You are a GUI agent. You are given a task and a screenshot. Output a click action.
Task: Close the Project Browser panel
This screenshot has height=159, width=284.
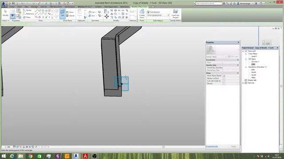(277, 48)
